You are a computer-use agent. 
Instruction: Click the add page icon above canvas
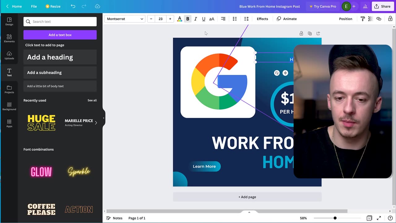[318, 33]
